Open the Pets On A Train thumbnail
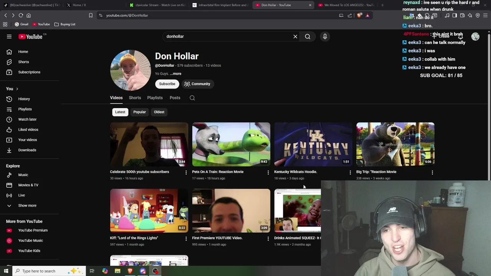The image size is (491, 276). point(231,144)
